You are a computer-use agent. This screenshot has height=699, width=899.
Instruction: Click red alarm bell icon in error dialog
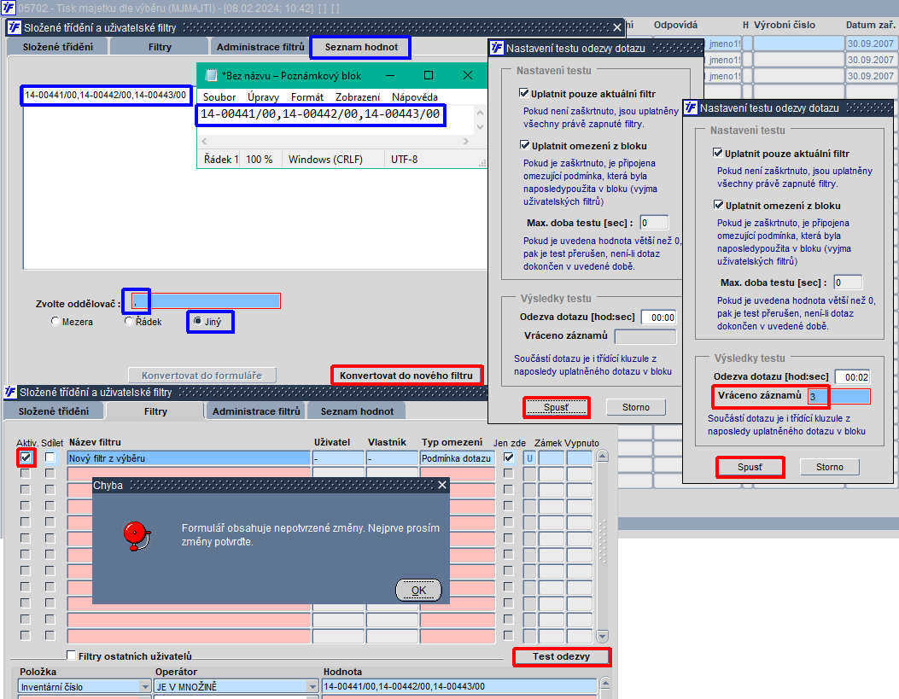click(137, 536)
